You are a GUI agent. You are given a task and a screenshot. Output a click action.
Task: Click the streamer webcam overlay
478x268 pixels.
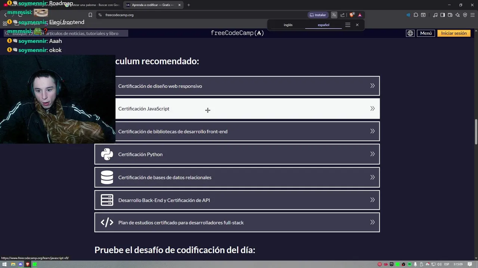tap(58, 99)
